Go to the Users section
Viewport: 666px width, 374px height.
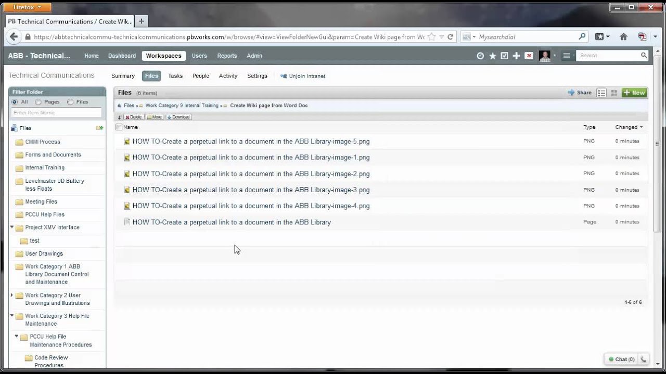click(199, 56)
